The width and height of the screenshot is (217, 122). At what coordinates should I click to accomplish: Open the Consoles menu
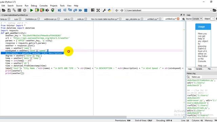click(x=44, y=6)
